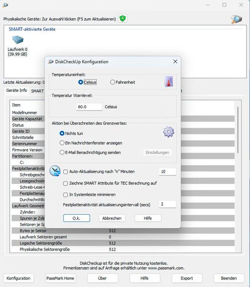Click the thermometer icon in dialog
This screenshot has width=250, height=287.
pos(169,82)
